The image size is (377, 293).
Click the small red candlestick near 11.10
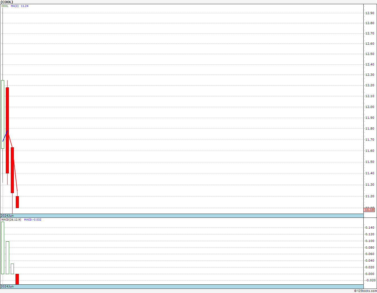click(17, 202)
